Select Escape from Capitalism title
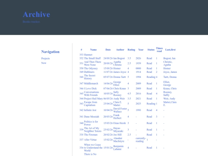 [x=91, y=104]
